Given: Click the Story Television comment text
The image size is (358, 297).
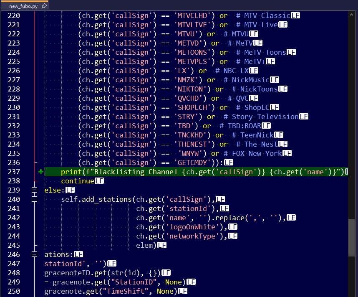Looking at the screenshot, I should pyautogui.click(x=265, y=117).
